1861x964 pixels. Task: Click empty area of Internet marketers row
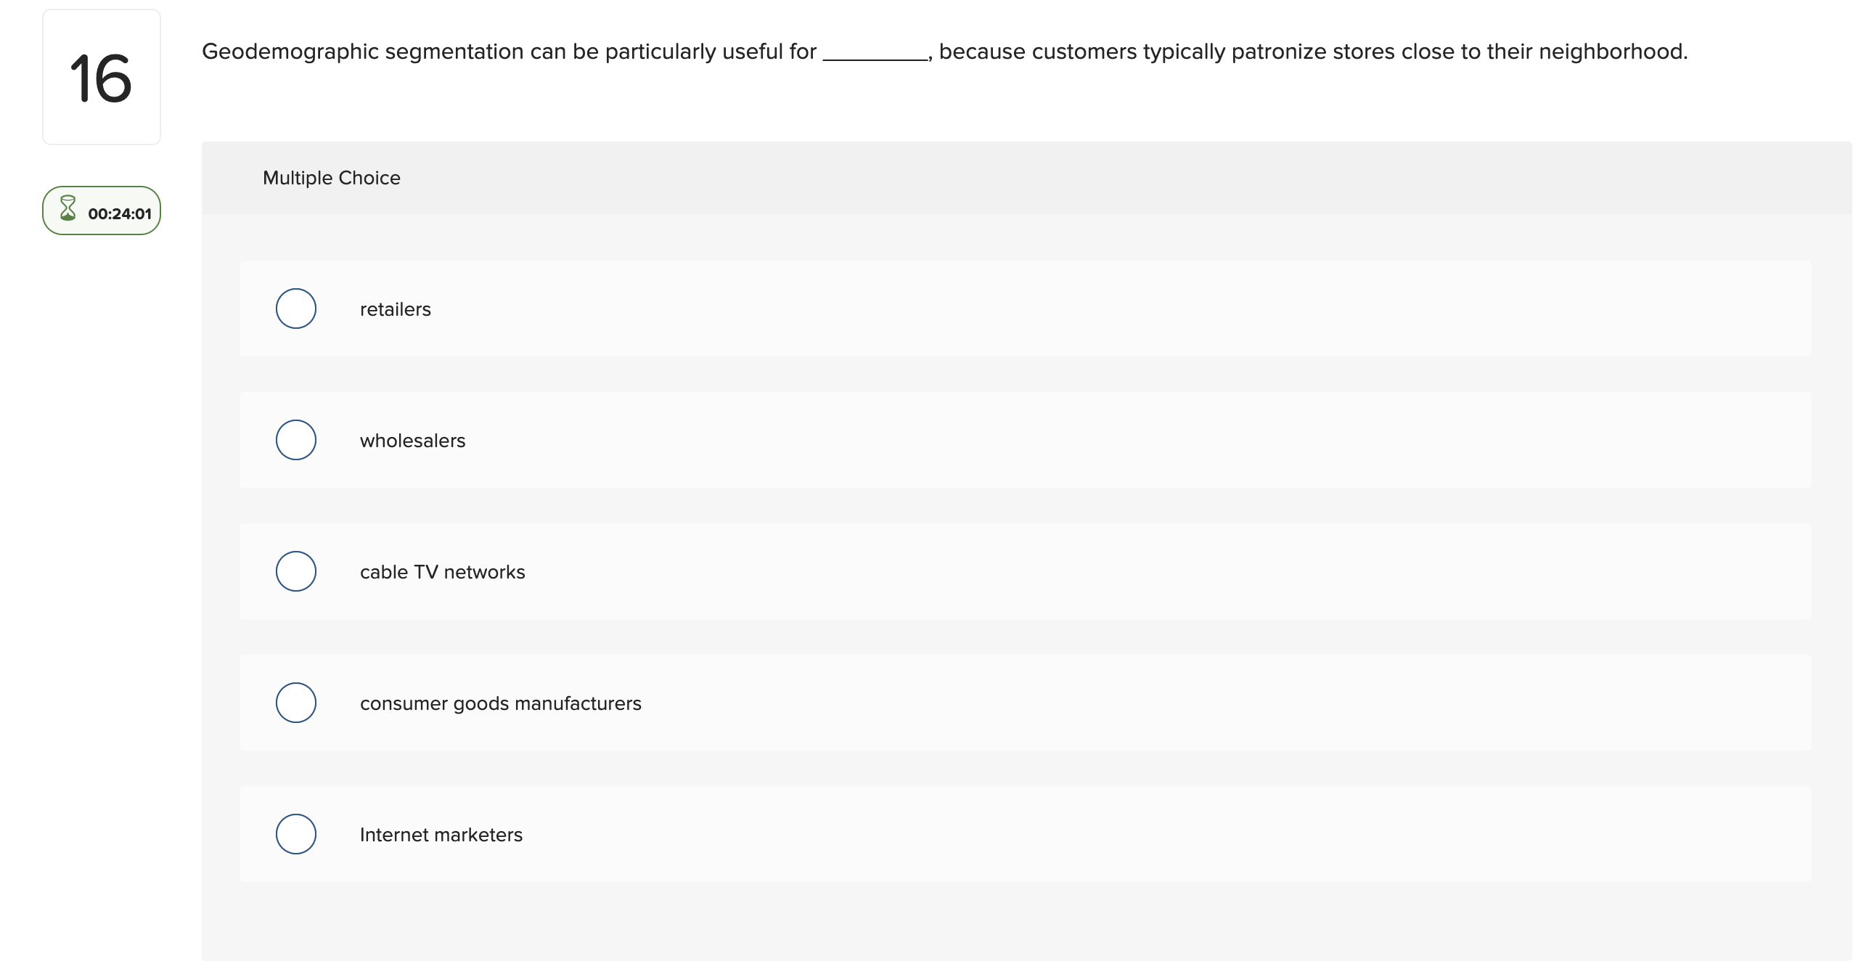1089,834
